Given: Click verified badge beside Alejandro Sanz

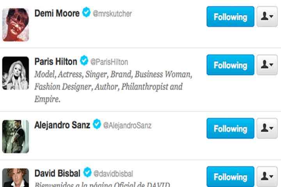Looking at the screenshot, I should click(x=97, y=125).
